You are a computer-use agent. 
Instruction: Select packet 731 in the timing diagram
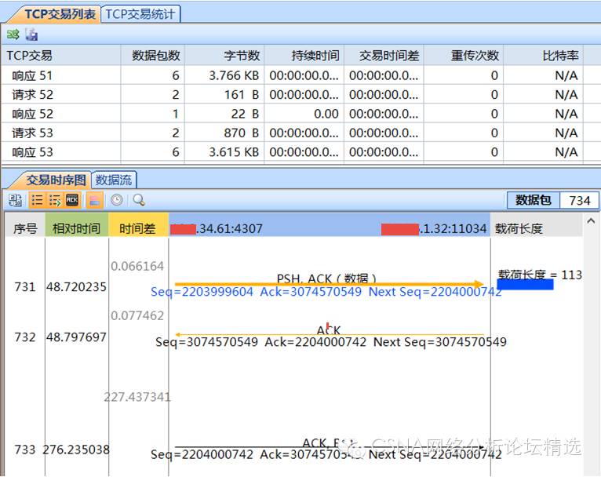click(x=25, y=286)
